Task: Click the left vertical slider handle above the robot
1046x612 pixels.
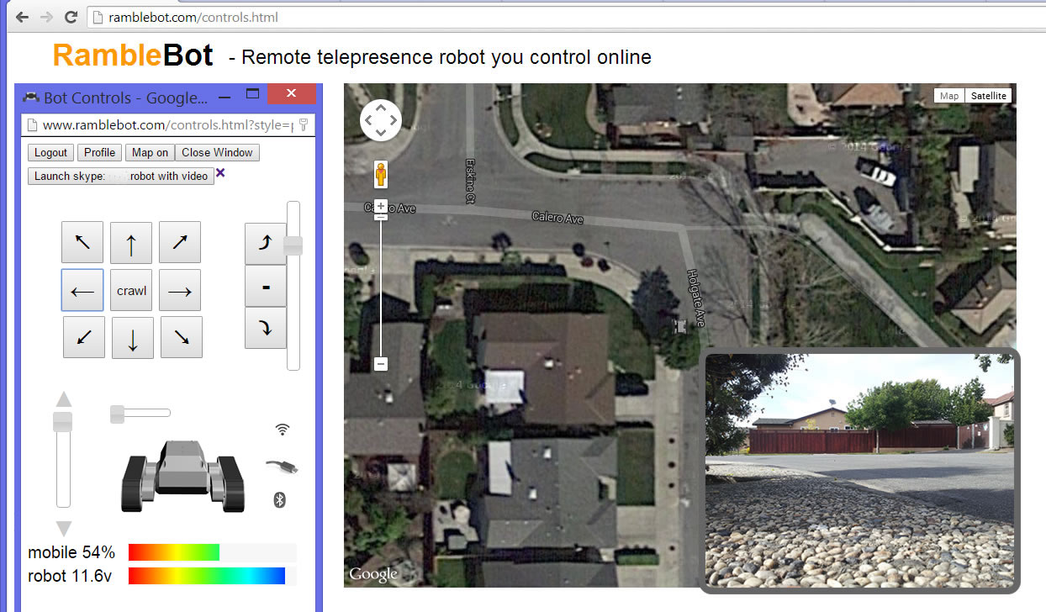Action: pos(63,422)
